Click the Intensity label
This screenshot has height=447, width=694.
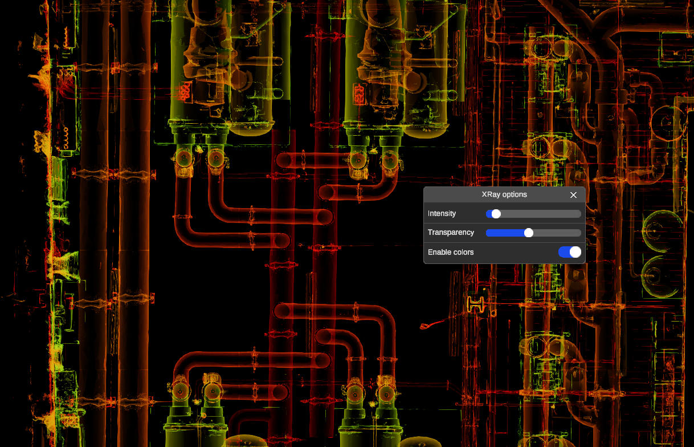point(442,214)
